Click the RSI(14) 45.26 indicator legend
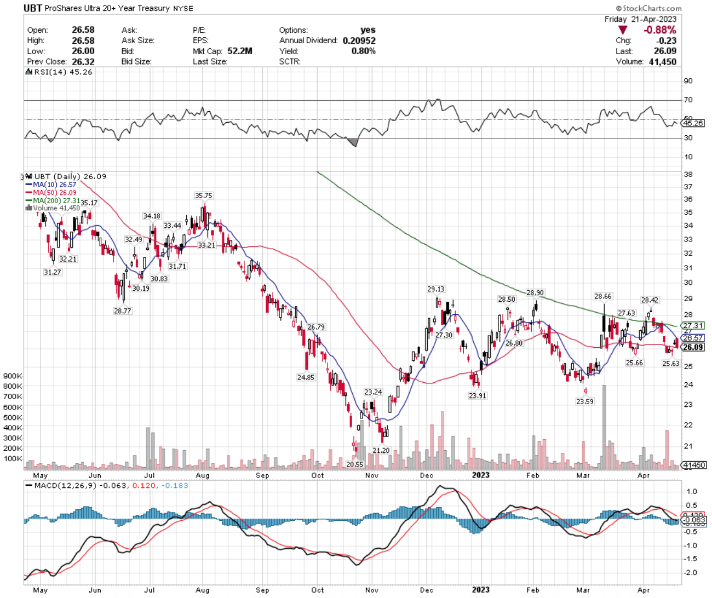 click(60, 72)
